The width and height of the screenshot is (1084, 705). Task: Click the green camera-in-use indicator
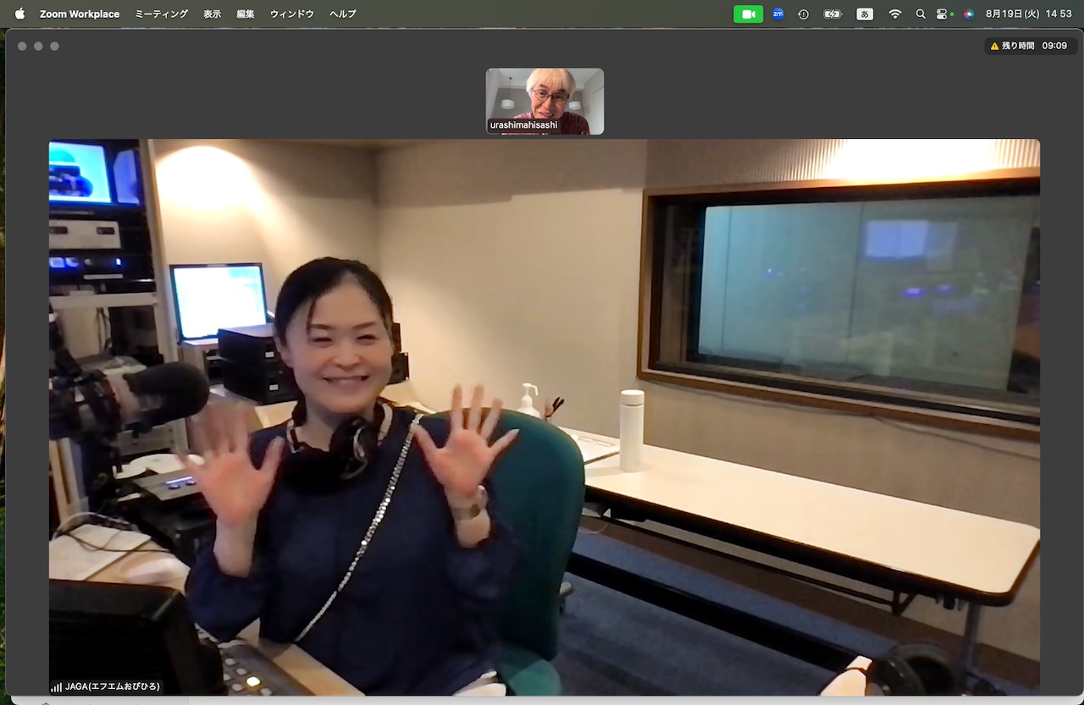[x=749, y=14]
